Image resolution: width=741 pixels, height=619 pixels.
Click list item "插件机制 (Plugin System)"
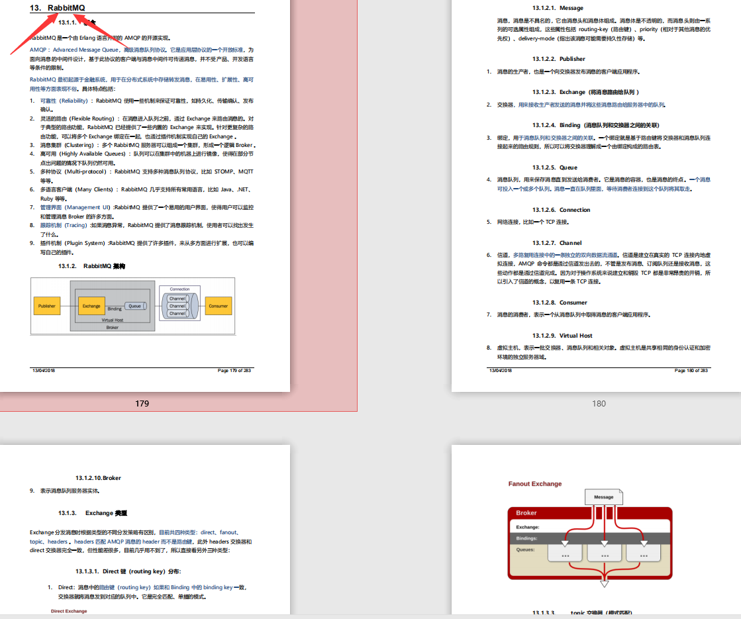72,244
